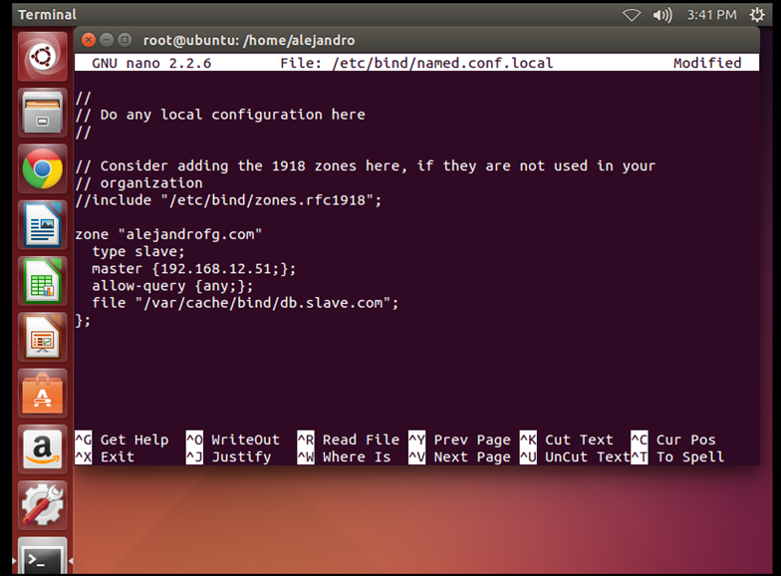Click the ^T To Spell shortcut

coord(677,456)
